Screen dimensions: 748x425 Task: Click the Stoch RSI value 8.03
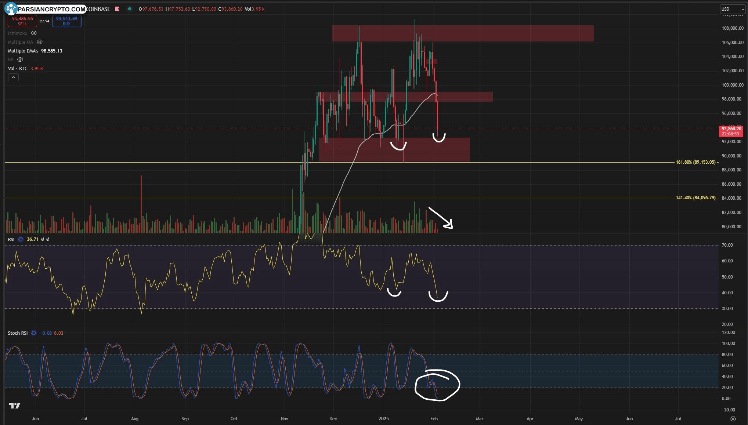59,333
